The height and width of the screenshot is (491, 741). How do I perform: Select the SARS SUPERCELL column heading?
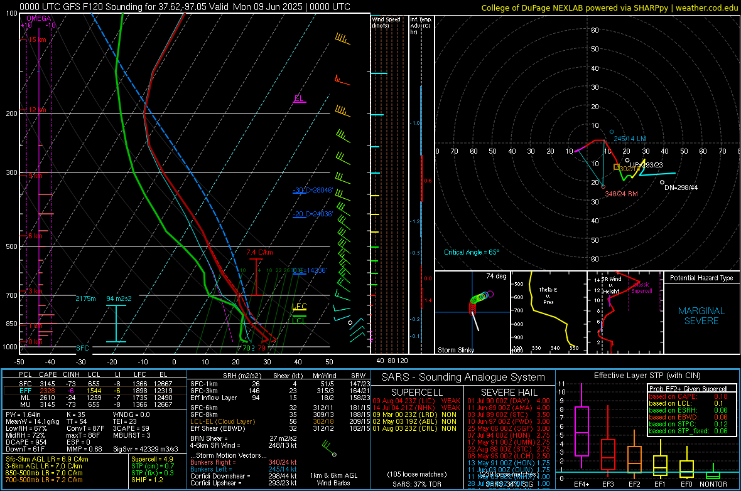[x=417, y=393]
